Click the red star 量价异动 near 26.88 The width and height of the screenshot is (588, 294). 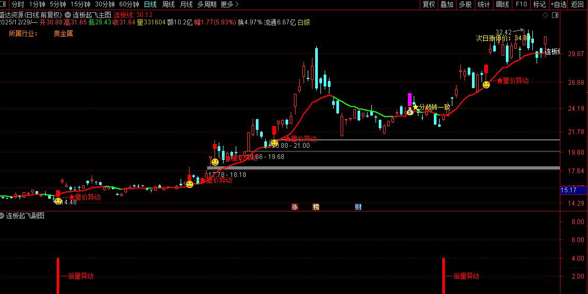point(499,81)
